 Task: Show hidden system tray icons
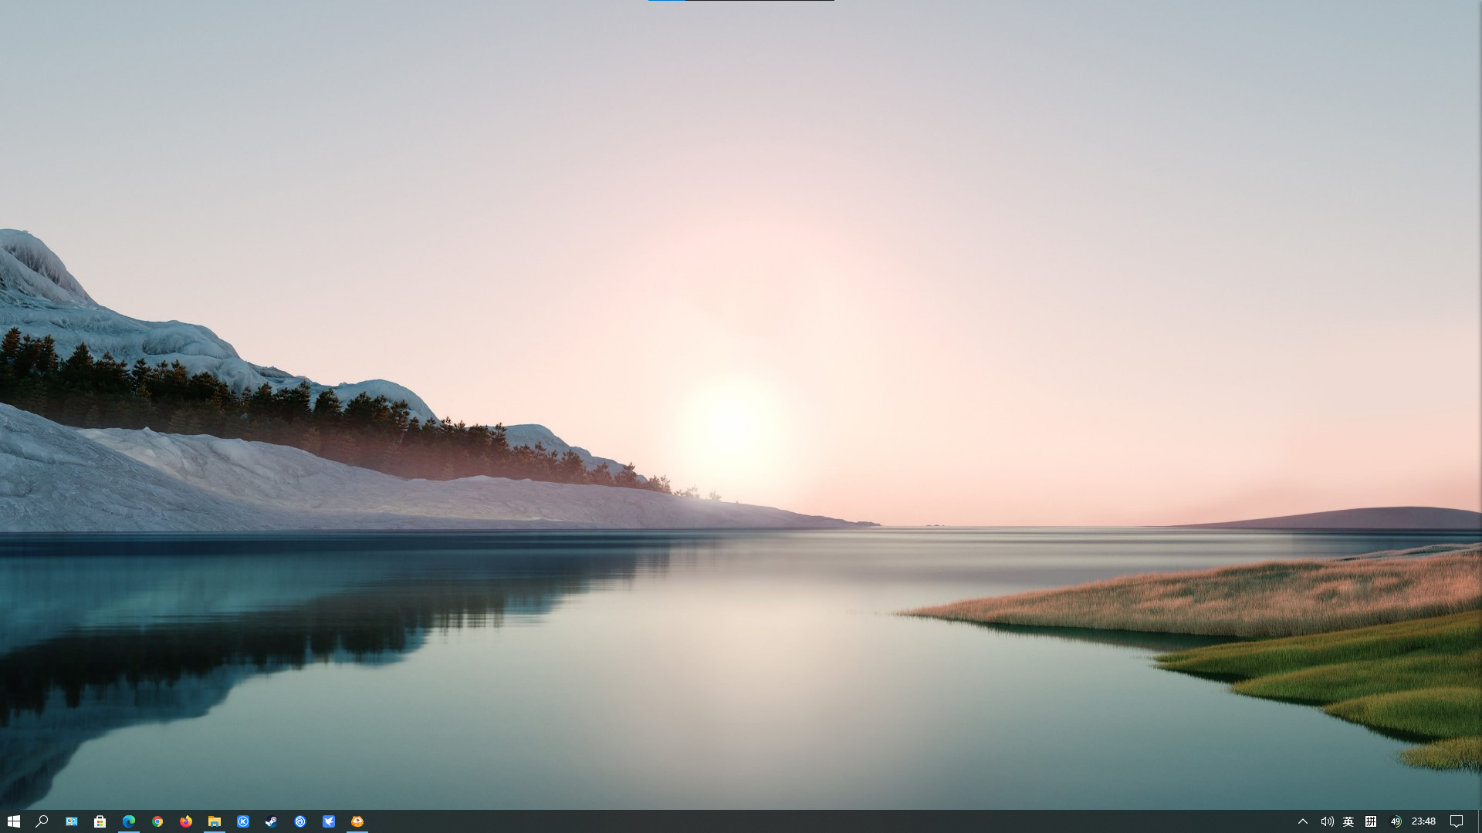point(1303,821)
